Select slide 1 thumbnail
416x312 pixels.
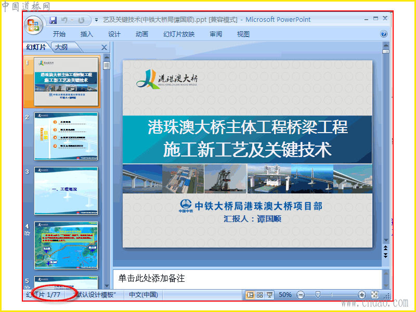pos(66,82)
